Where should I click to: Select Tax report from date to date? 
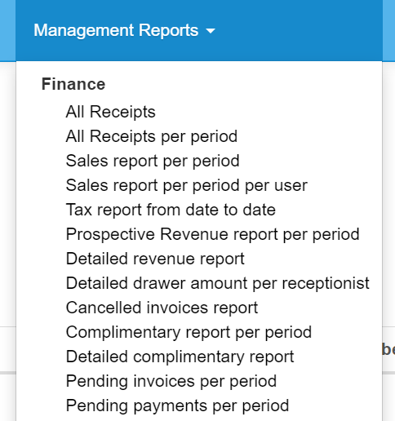(171, 210)
